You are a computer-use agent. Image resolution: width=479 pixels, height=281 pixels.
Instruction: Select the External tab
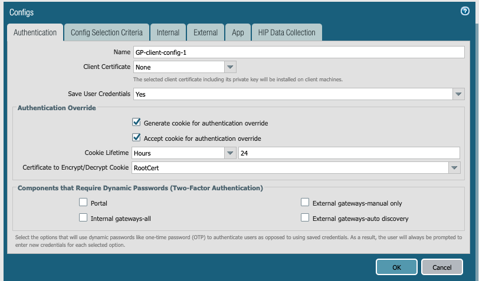point(205,32)
